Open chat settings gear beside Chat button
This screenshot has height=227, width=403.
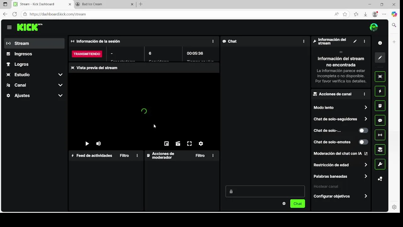point(284,204)
